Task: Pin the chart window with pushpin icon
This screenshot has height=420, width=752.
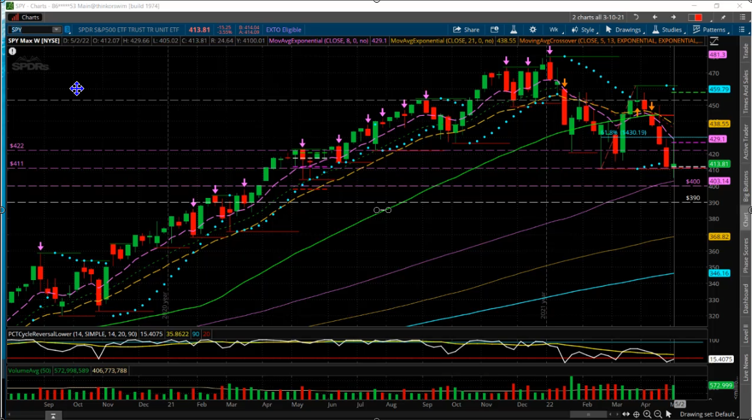Action: point(723,18)
